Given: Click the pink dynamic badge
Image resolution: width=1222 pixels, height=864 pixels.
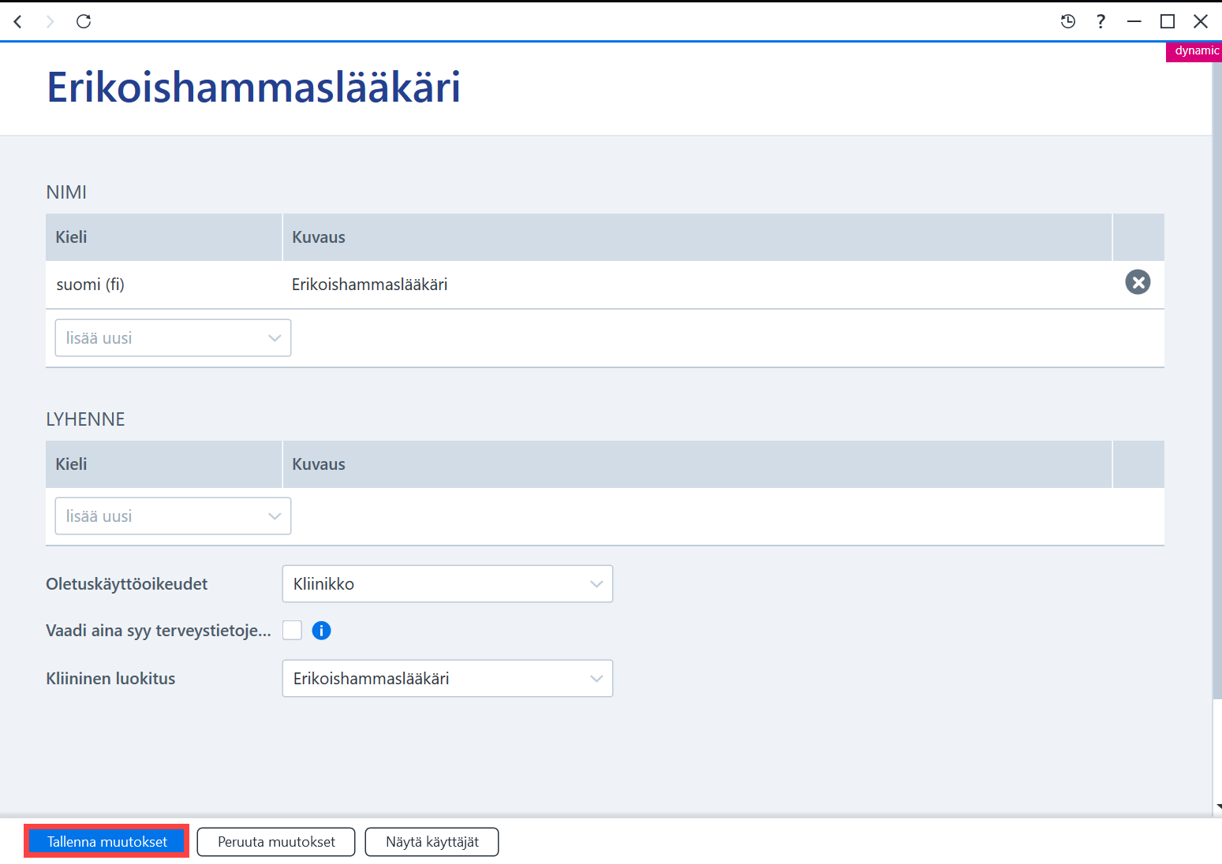Looking at the screenshot, I should pyautogui.click(x=1194, y=51).
